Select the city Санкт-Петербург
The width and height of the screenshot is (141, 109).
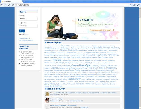click(81, 65)
